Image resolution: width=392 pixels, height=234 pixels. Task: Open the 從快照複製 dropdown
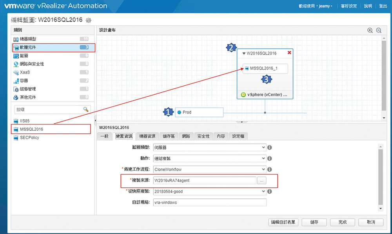(209, 191)
